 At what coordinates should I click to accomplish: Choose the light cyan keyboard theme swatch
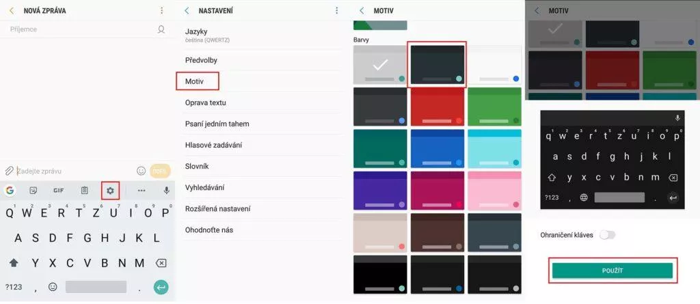[495, 149]
